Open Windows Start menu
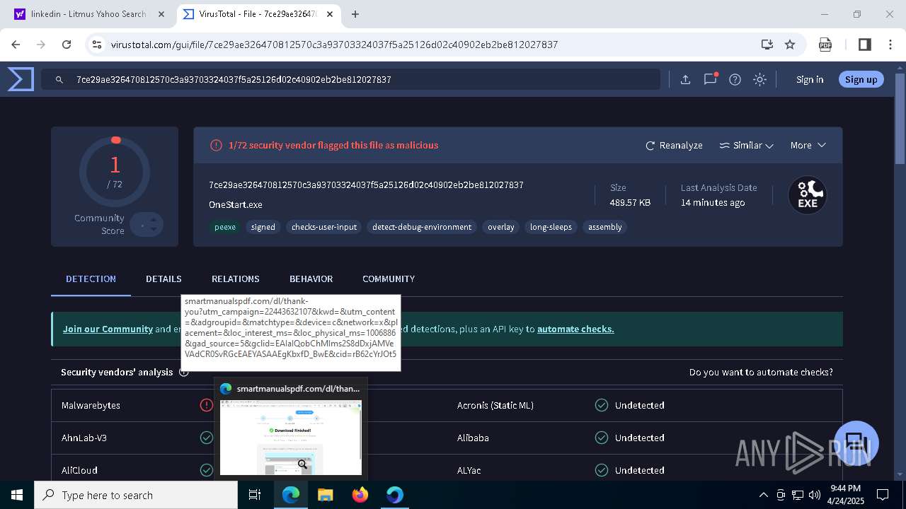 (x=17, y=495)
